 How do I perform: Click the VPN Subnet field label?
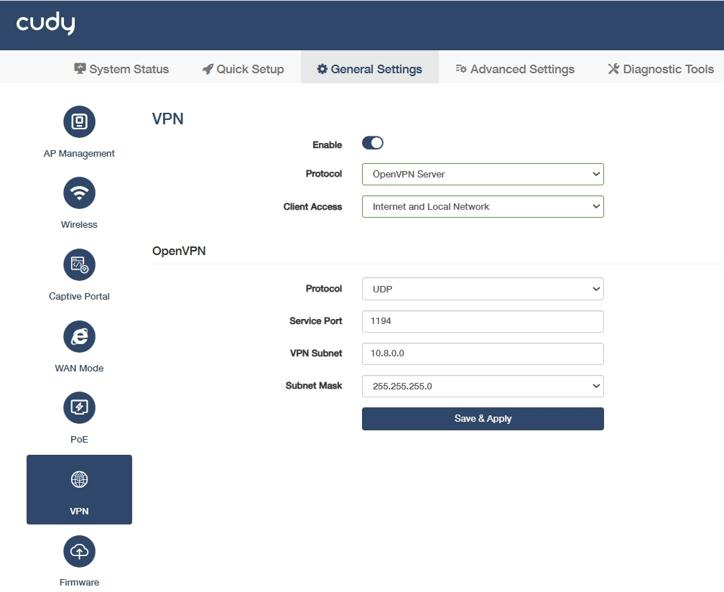316,353
